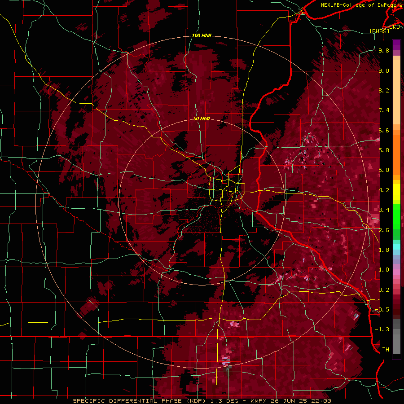
Task: Select the yellow segment of the color bar
Action: click(396, 192)
